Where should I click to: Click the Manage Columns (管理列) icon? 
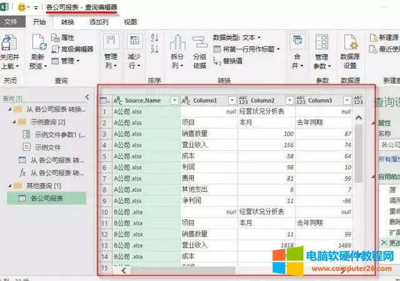click(111, 42)
